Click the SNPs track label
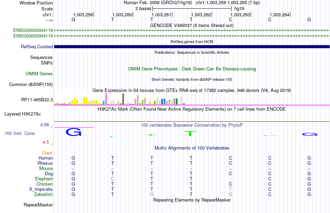This screenshot has height=213, width=330. coord(47,63)
